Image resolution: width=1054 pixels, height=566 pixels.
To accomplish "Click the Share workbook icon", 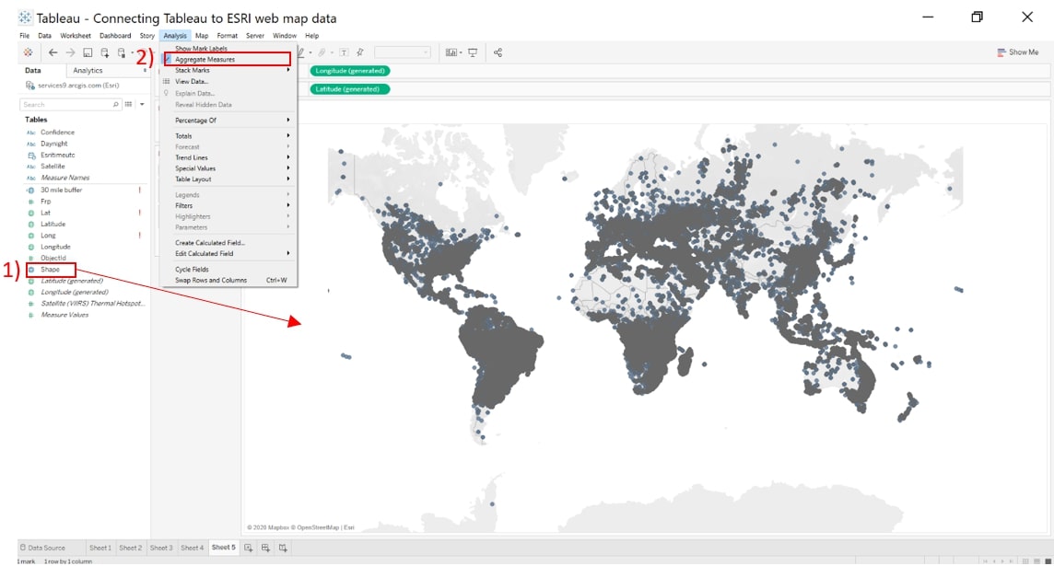I will tap(498, 52).
